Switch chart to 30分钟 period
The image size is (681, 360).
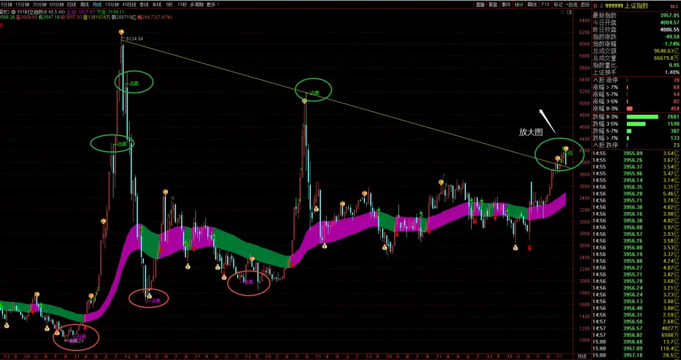[40, 4]
